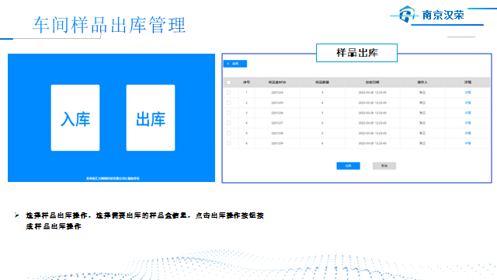This screenshot has width=497, height=280.
Task: Click the 南京汉荣 company logo icon
Action: [x=407, y=14]
